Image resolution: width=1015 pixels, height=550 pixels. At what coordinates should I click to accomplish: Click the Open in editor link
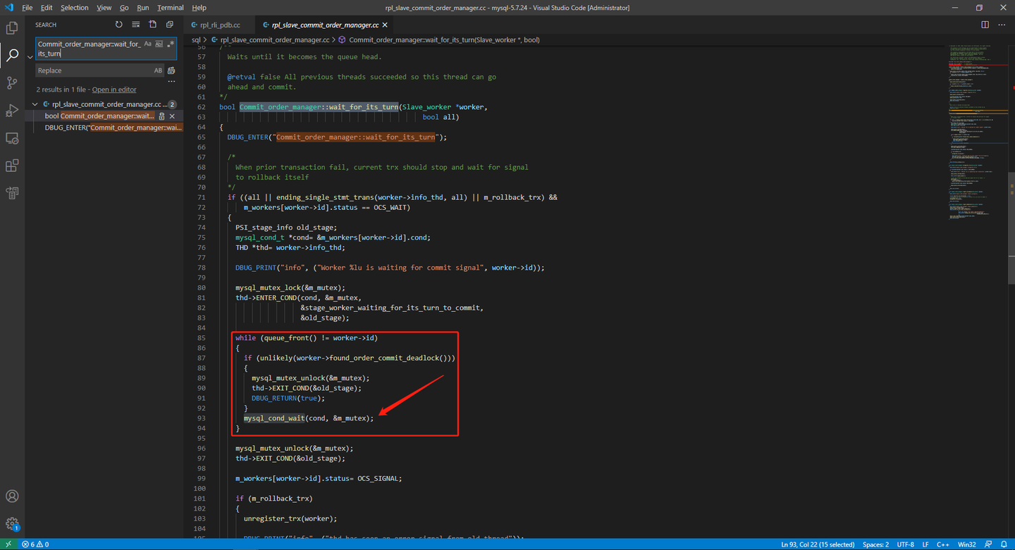[114, 89]
